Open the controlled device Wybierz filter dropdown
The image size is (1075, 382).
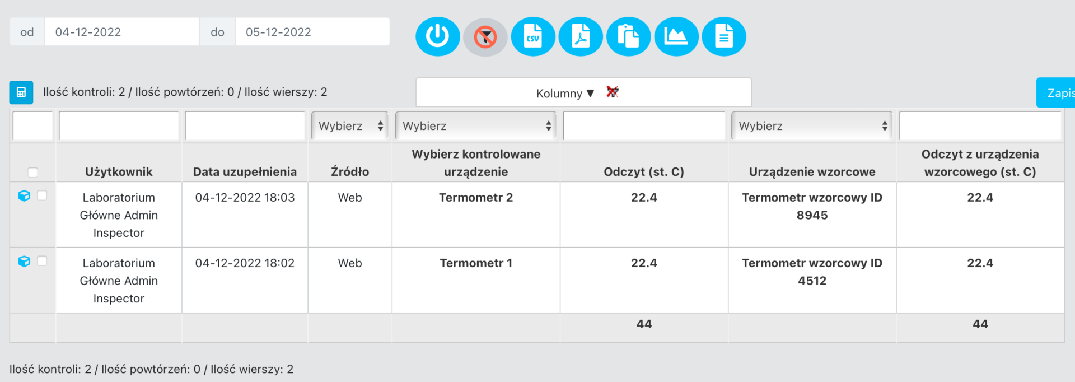click(x=476, y=126)
